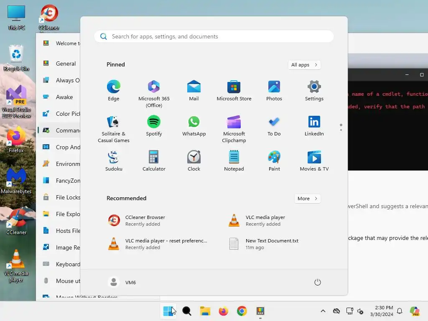
Task: Open Microsoft Clipchamp
Action: pyautogui.click(x=234, y=129)
